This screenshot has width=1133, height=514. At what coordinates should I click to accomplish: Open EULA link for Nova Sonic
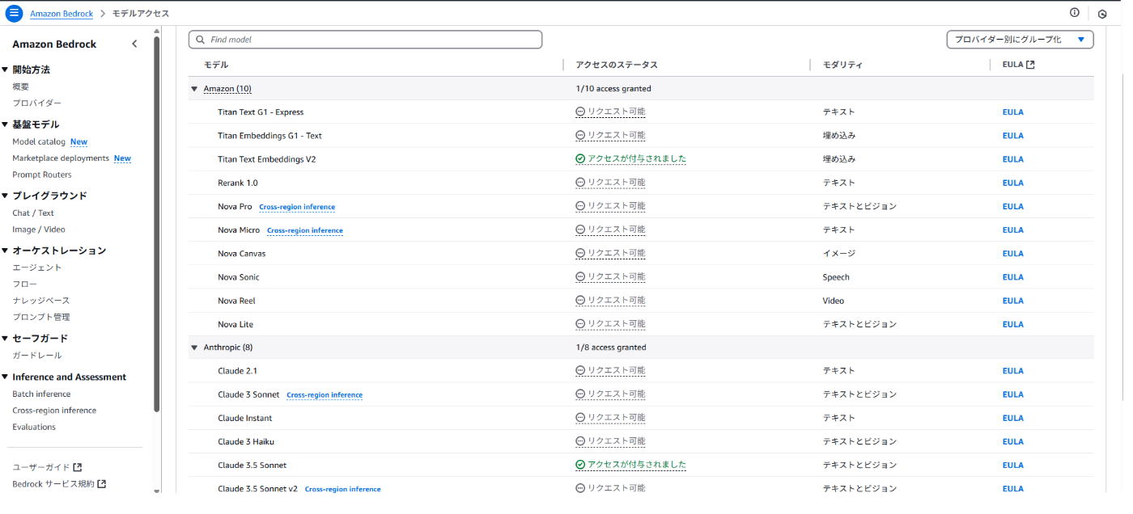click(1012, 277)
